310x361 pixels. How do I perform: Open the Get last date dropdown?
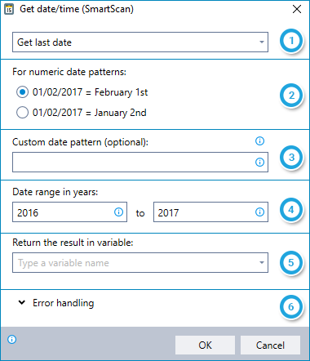(140, 42)
